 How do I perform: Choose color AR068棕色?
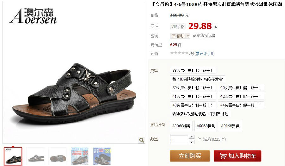pos(206,126)
